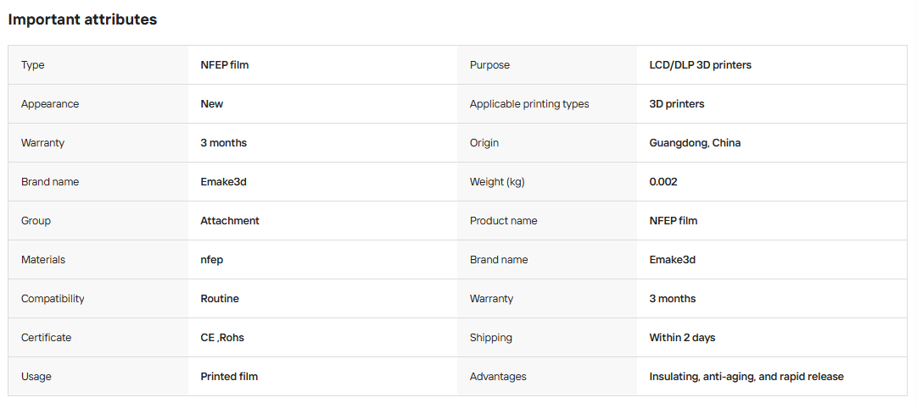Select the Routine compatibility value

[220, 299]
